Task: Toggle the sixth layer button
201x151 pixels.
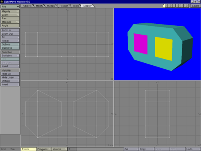Action: (x=177, y=6)
